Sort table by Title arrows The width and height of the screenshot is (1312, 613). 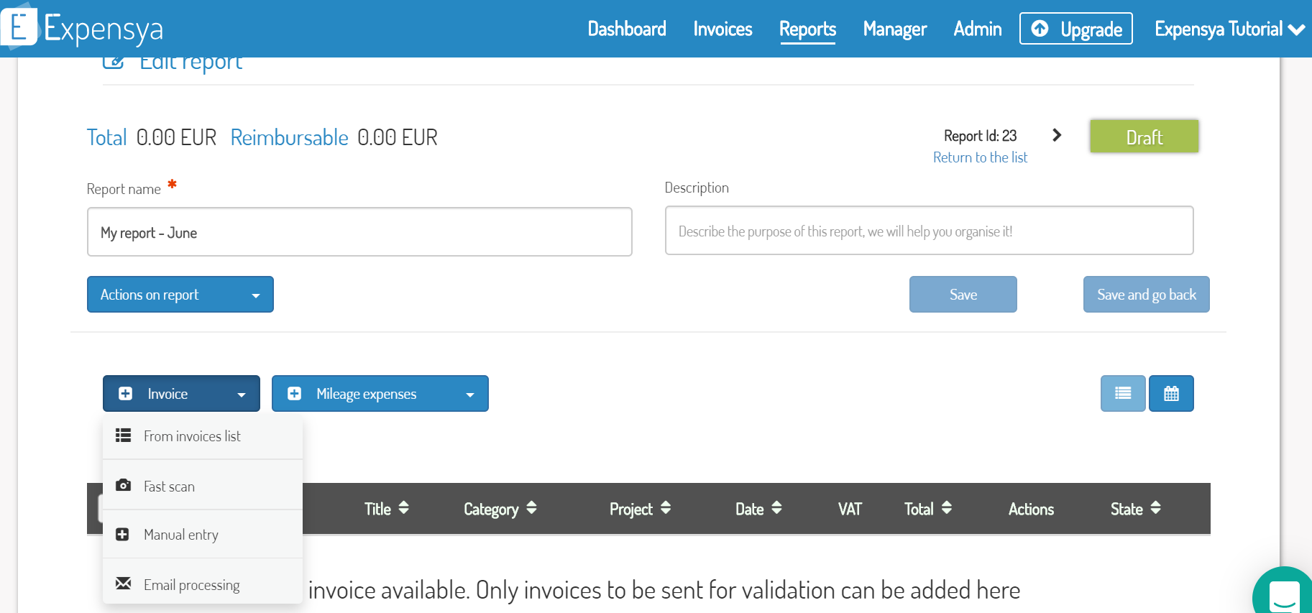coord(403,508)
